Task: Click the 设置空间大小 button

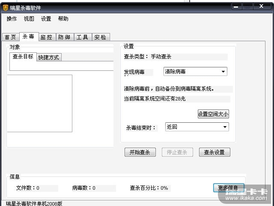Action: (213, 114)
